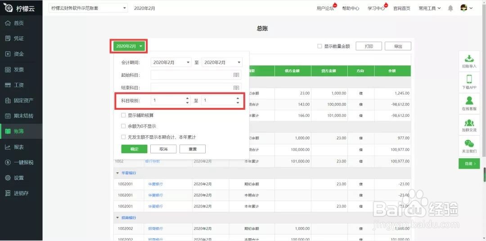486x241 pixels.
Task: Click 下载APP phone icon
Action: (469, 82)
